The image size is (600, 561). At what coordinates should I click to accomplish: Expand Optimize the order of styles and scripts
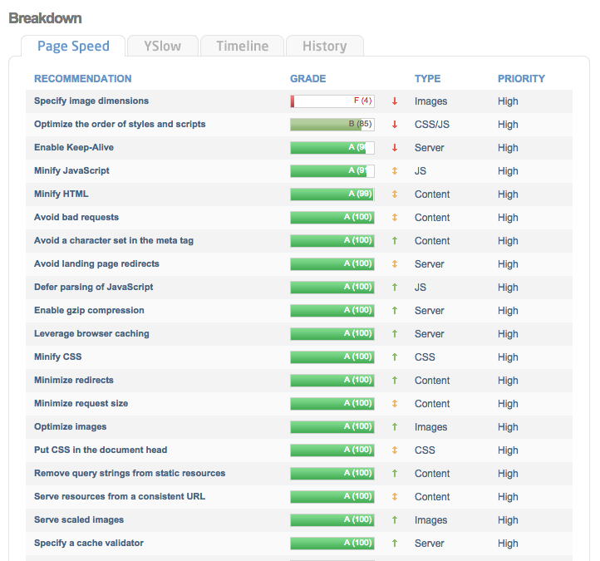[x=120, y=125]
